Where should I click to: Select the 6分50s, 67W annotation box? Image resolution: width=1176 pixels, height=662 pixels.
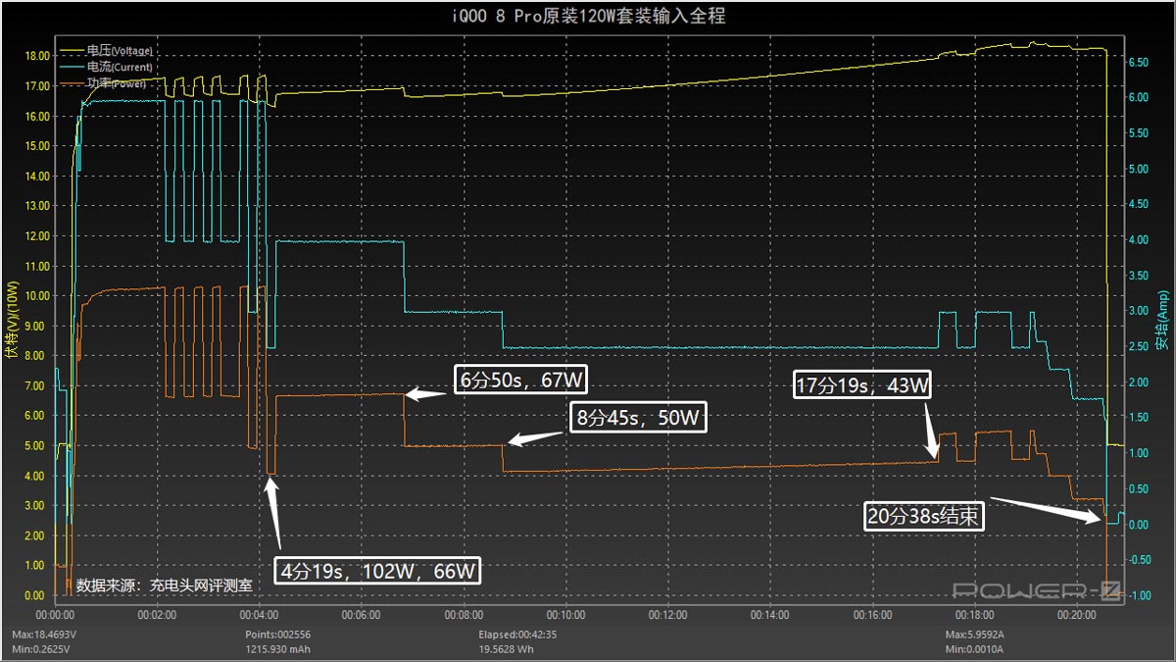(522, 380)
